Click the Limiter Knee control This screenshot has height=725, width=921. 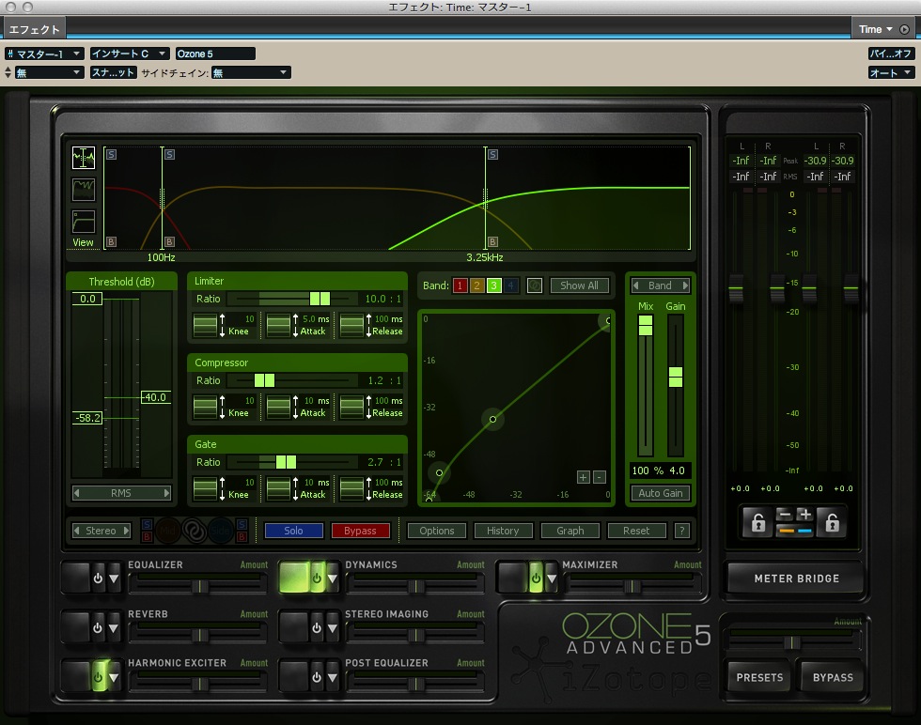click(x=206, y=325)
